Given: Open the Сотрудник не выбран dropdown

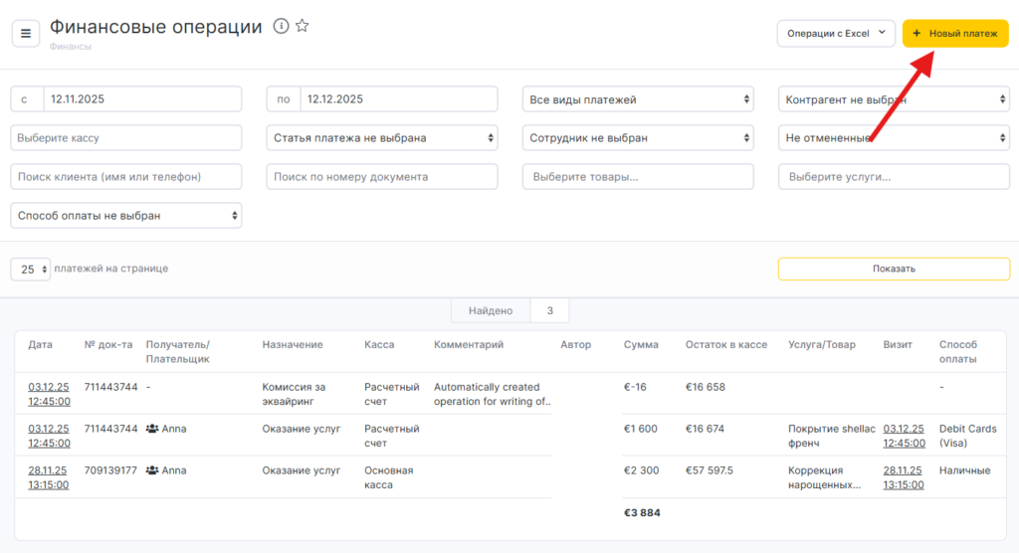Looking at the screenshot, I should click(638, 138).
